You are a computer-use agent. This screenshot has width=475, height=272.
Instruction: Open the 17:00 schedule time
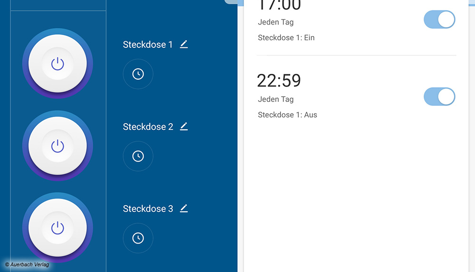click(279, 5)
